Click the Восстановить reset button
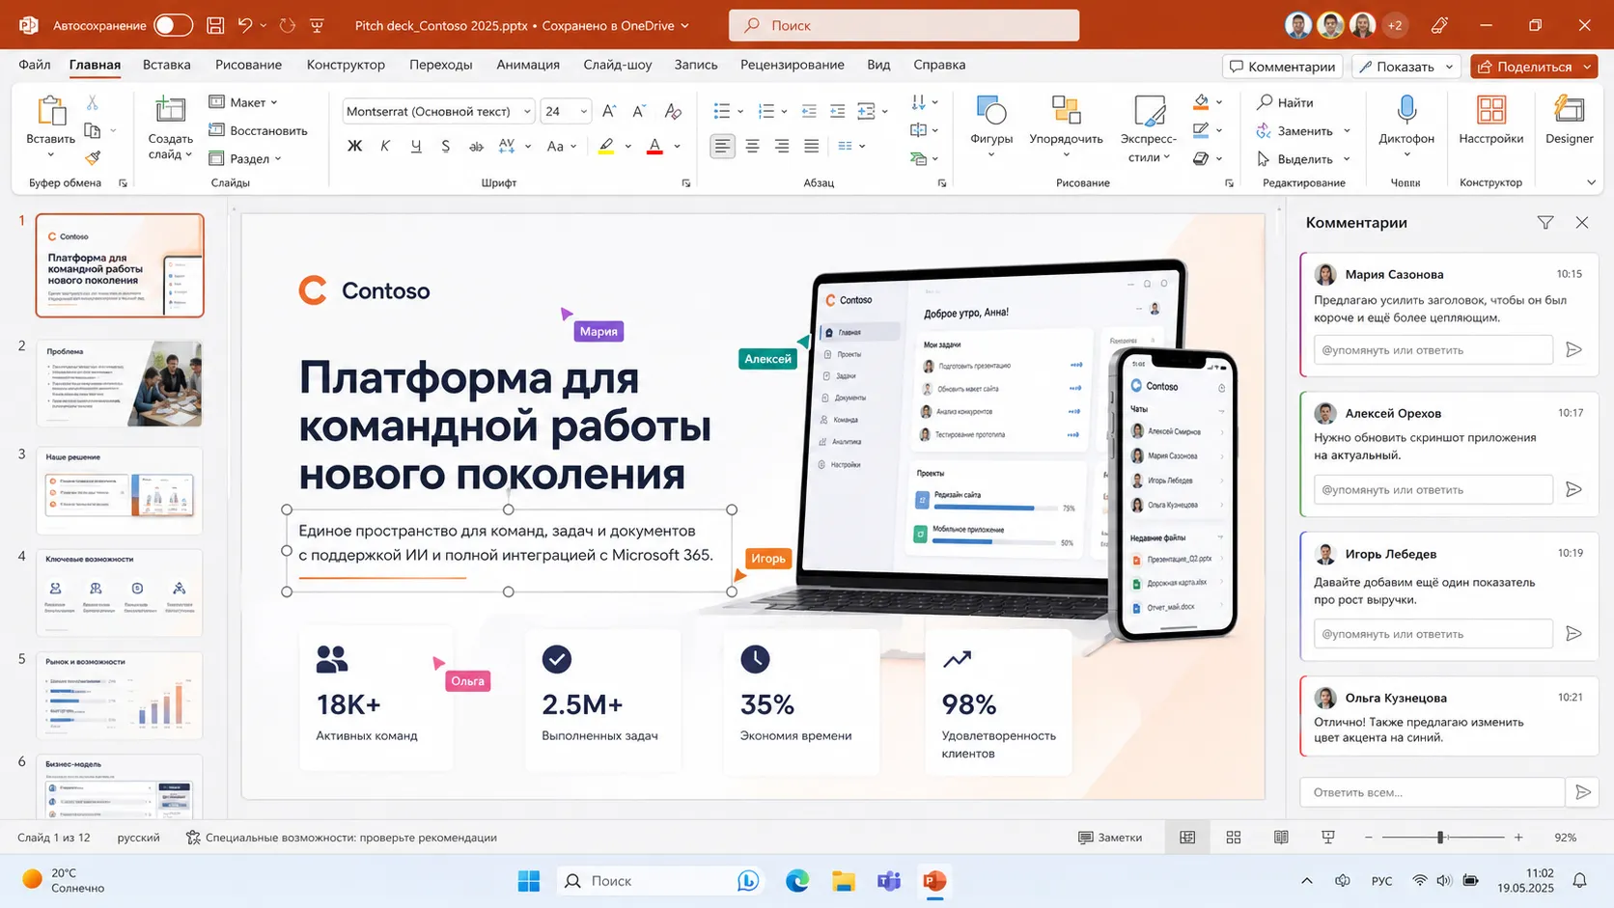 pos(258,130)
